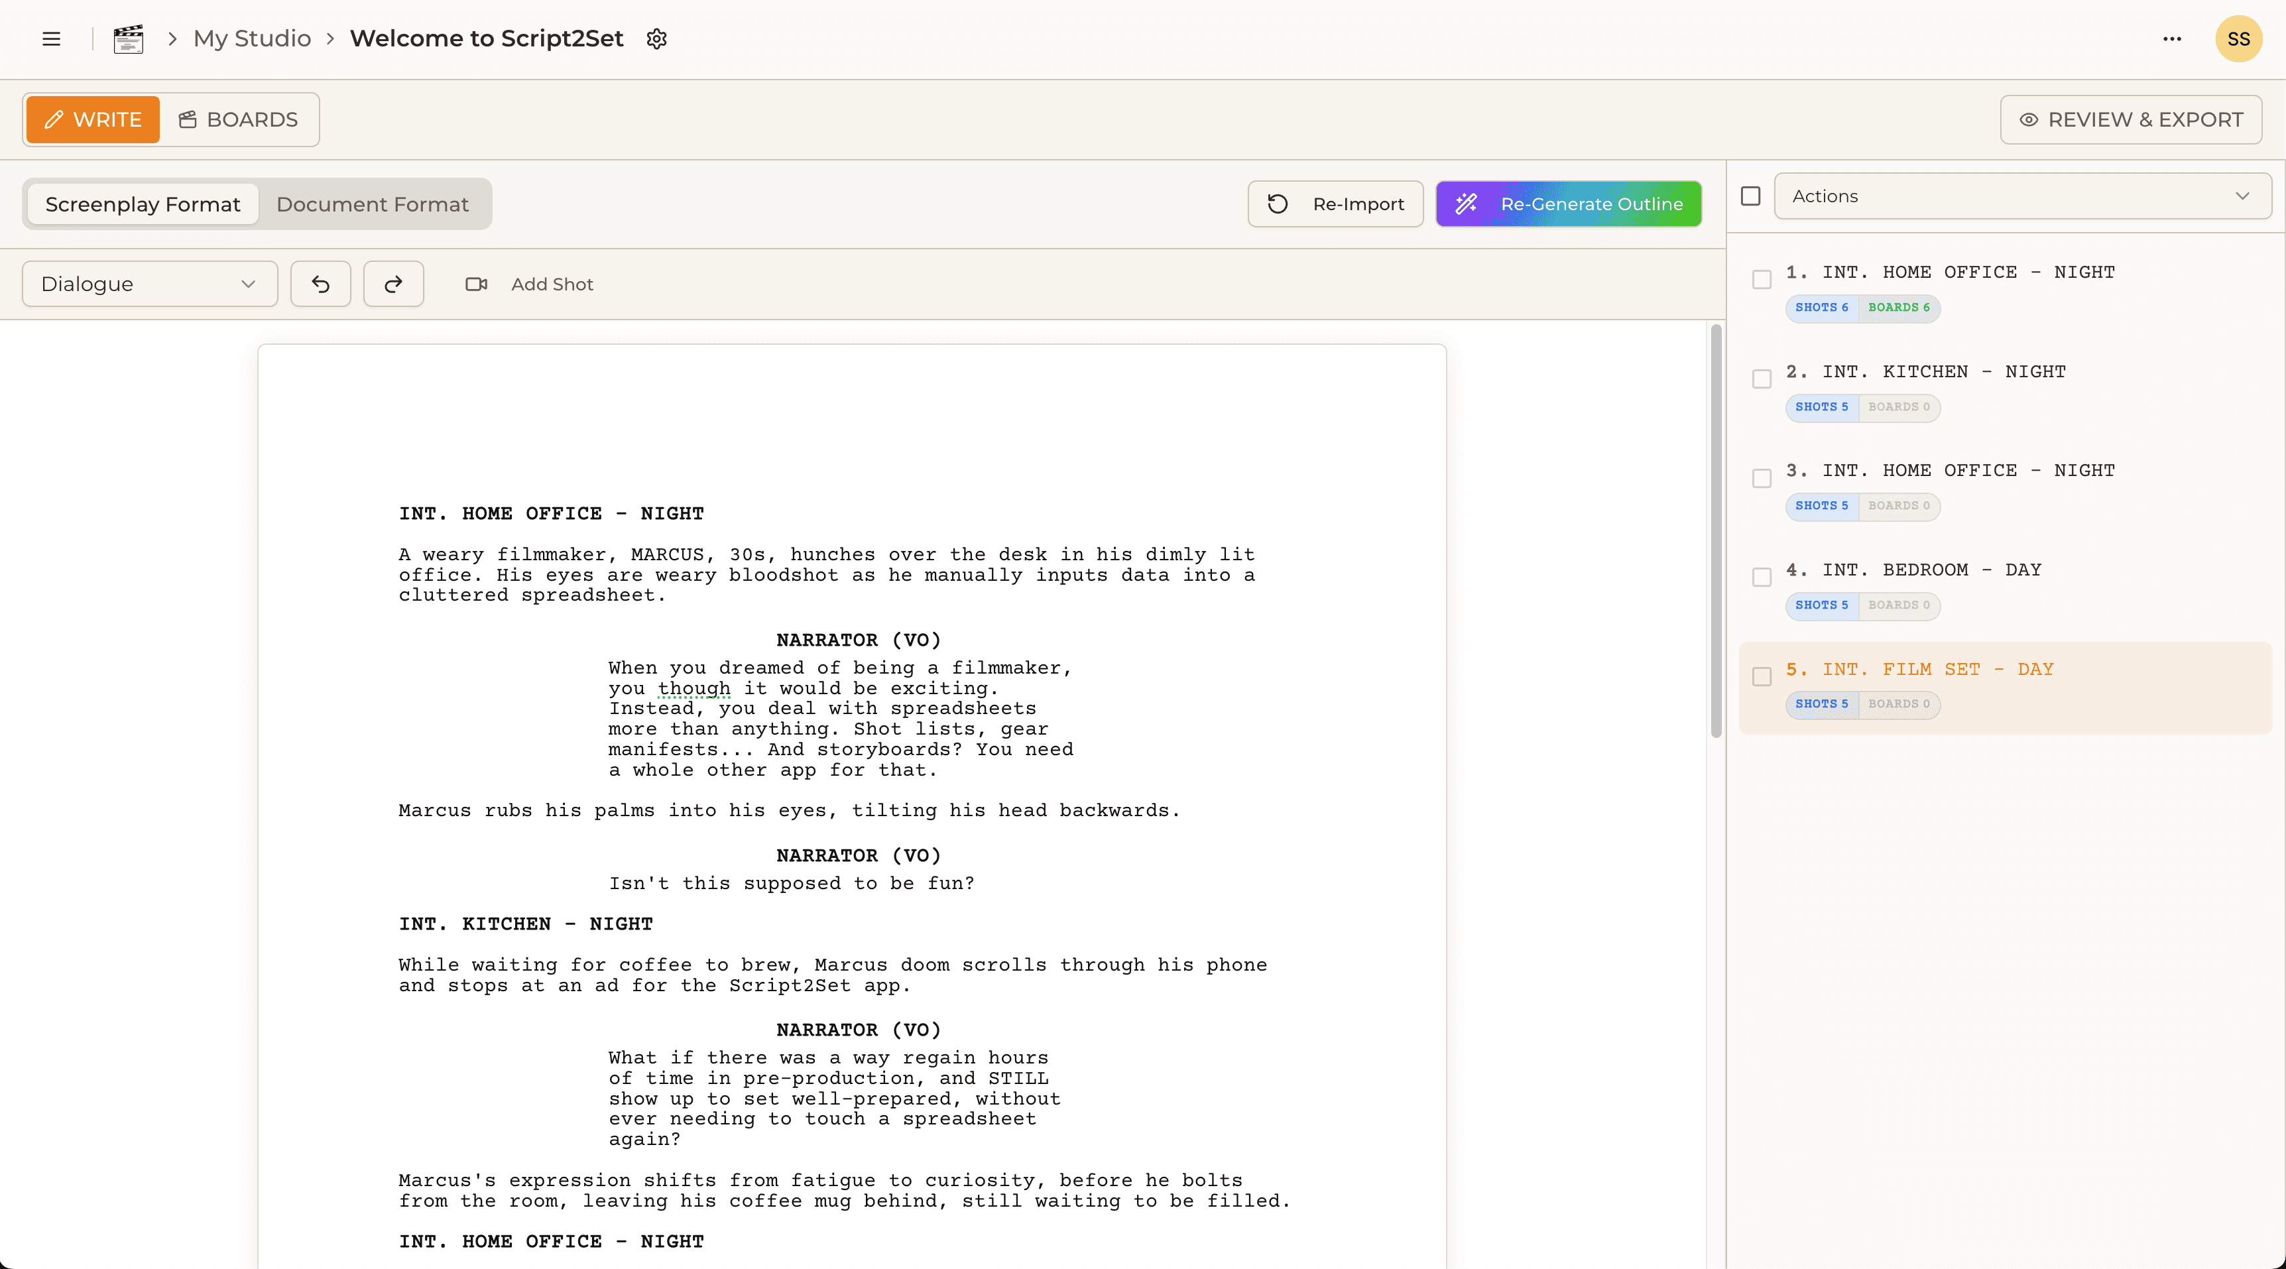2286x1269 pixels.
Task: Click the Script2Set clapperboard logo
Action: pyautogui.click(x=128, y=38)
